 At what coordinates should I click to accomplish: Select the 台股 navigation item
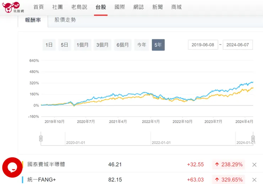tap(101, 7)
